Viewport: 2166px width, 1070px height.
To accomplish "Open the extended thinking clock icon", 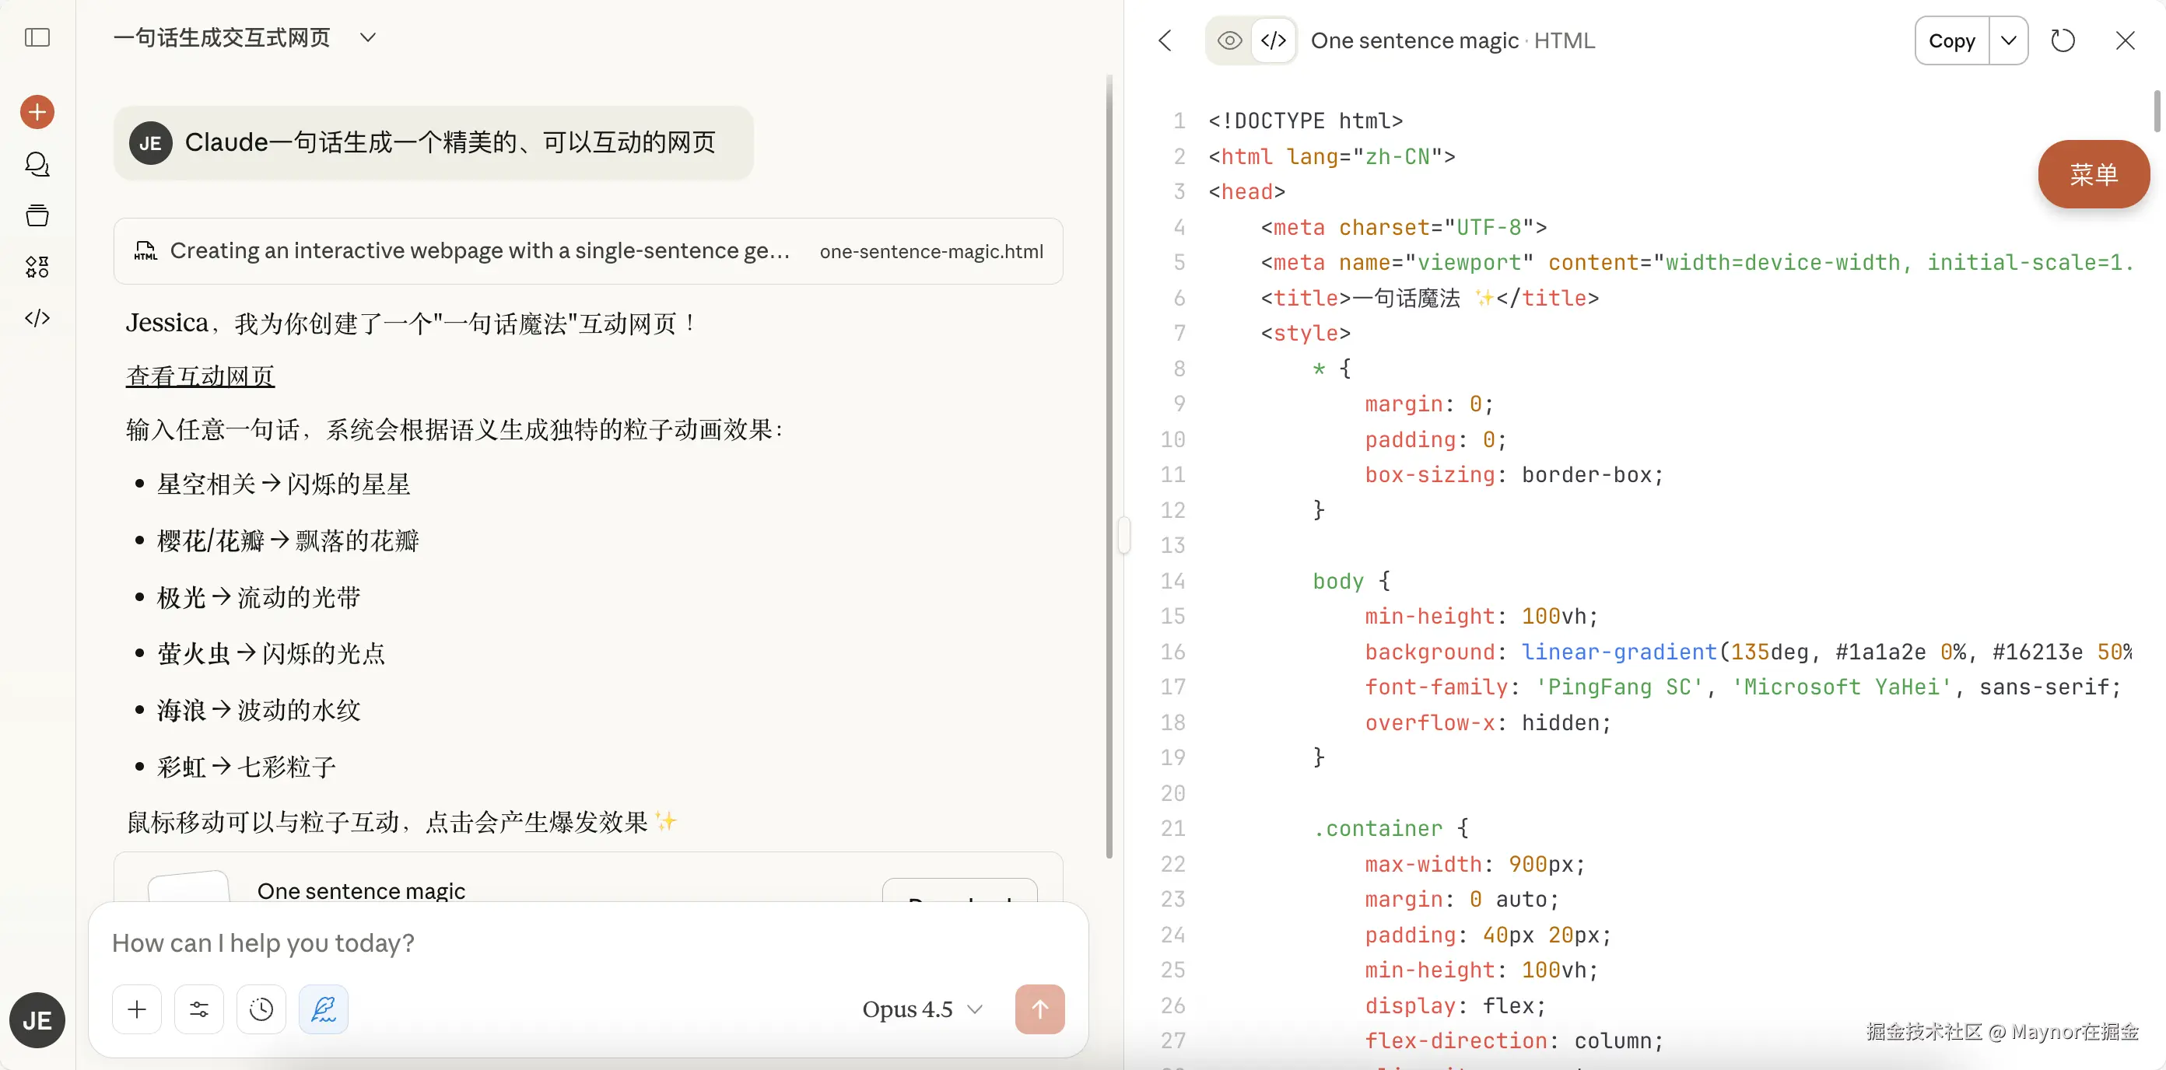I will 261,1009.
